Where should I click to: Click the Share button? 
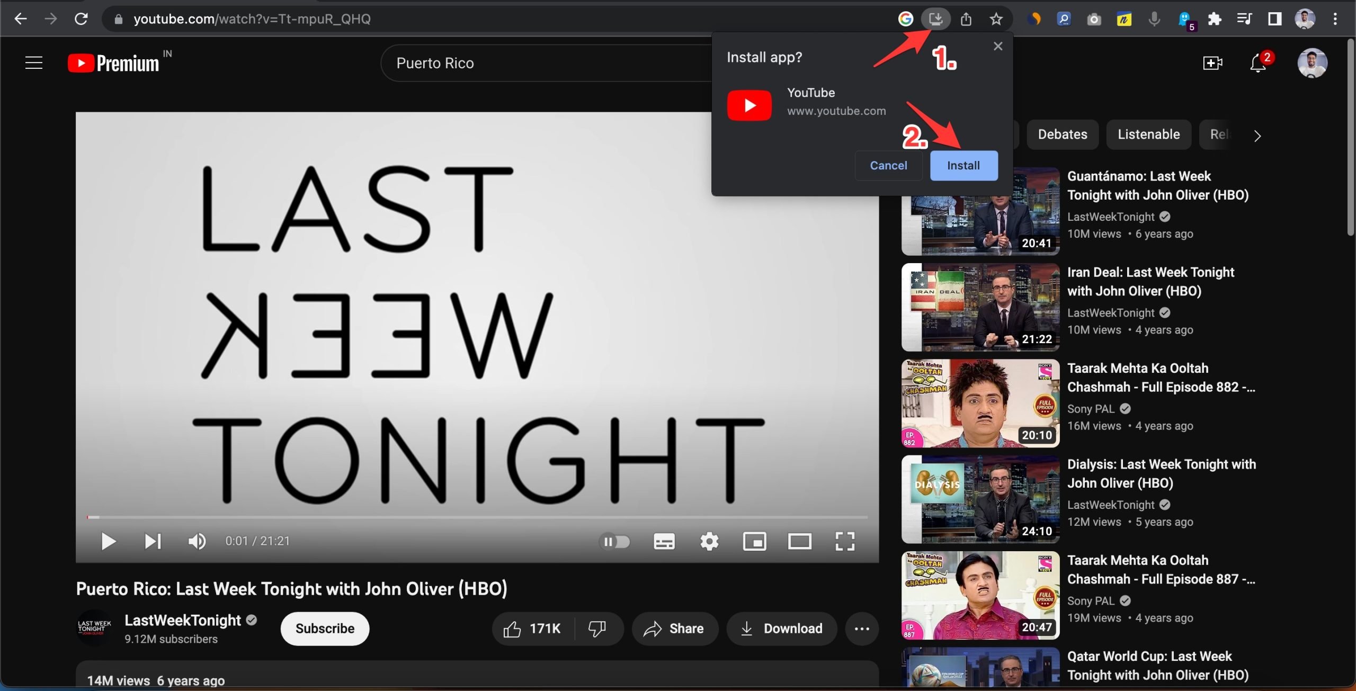tap(674, 629)
